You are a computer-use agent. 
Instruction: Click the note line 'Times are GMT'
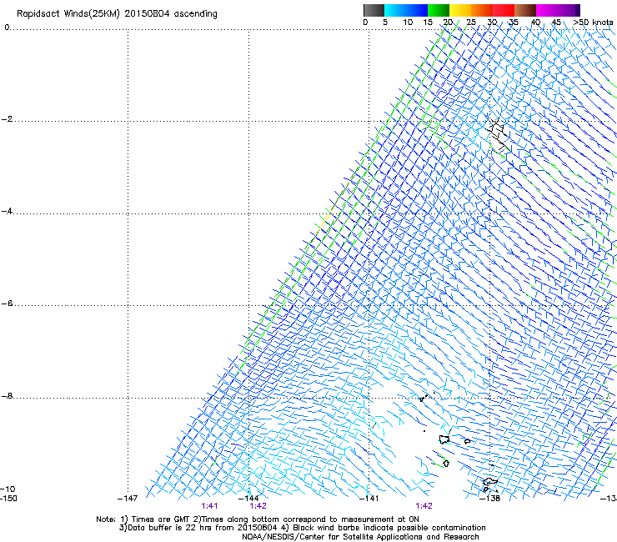point(161,519)
